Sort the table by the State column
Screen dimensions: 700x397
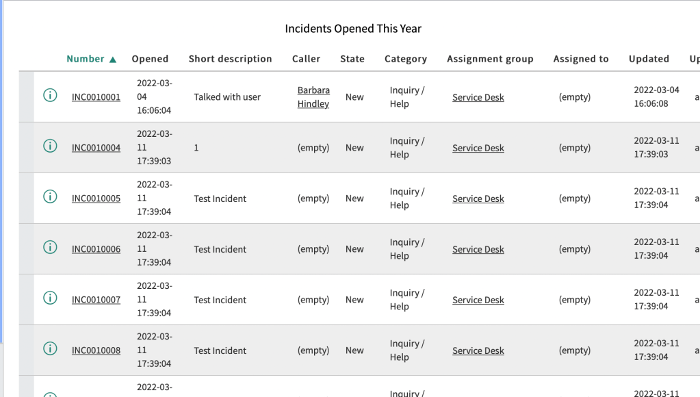point(352,59)
